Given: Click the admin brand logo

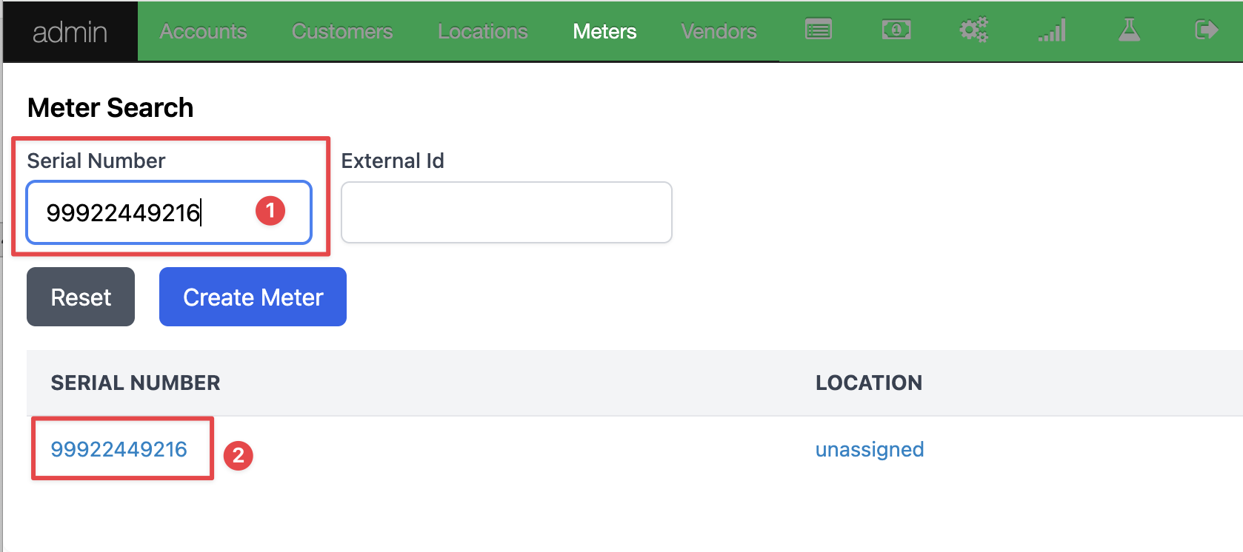Looking at the screenshot, I should pos(70,32).
